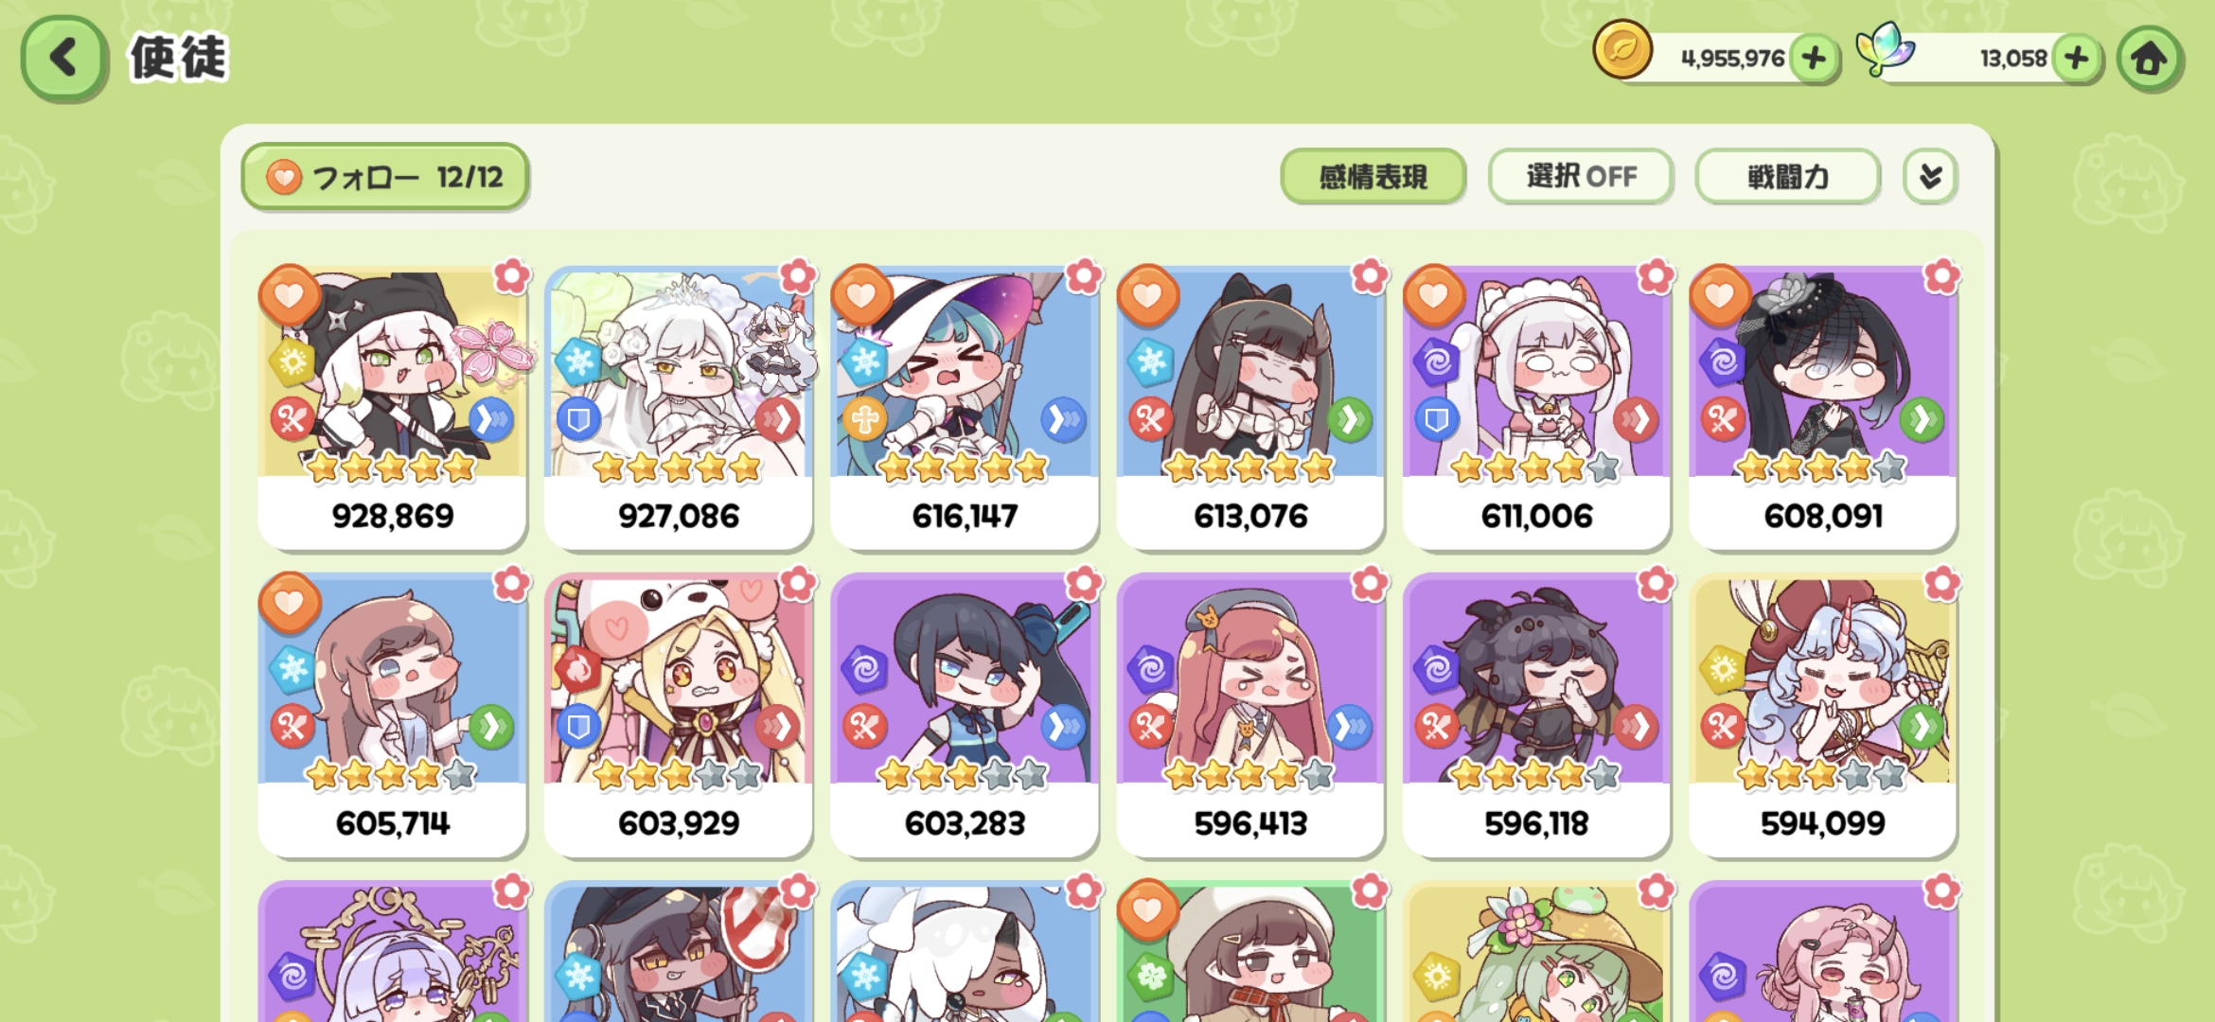Click the crystal leaf currency icon

(x=1884, y=49)
